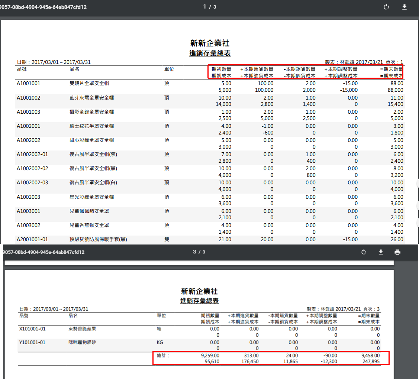Click product name 藍芽來電全罩安全帽
419x379 pixels.
92,98
